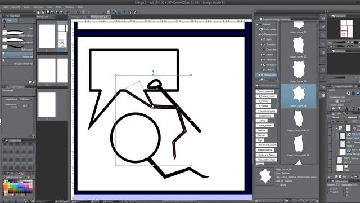This screenshot has height=203, width=360.
Task: Filter by Wave_shape tag
Action: [265, 125]
